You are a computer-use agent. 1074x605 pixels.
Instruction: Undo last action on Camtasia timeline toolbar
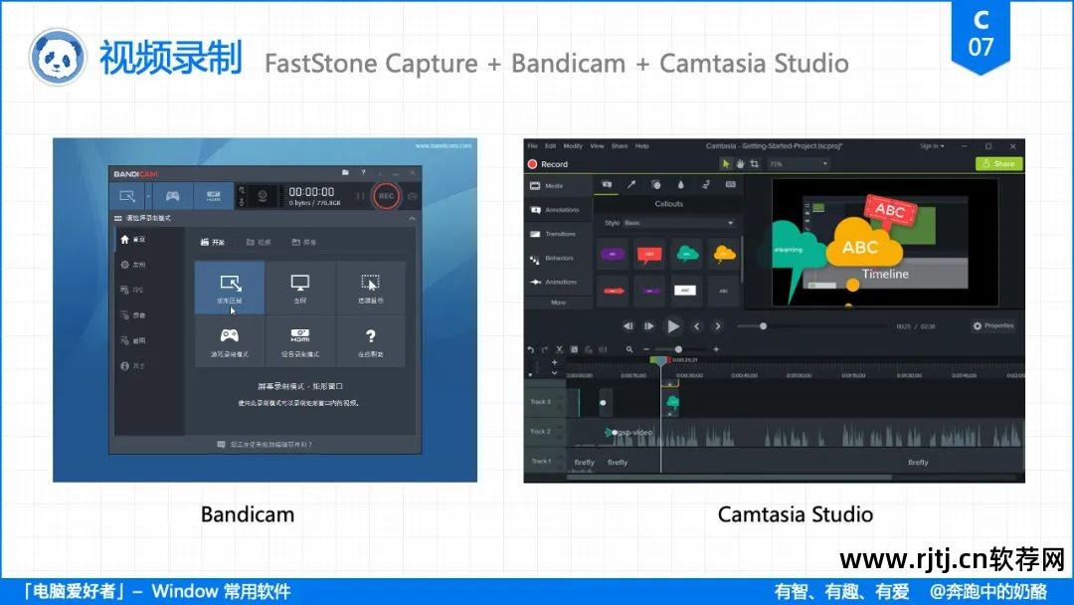coord(531,349)
